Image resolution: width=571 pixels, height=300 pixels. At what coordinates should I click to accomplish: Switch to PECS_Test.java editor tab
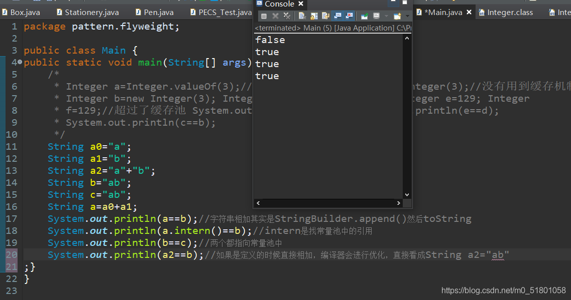click(x=221, y=13)
